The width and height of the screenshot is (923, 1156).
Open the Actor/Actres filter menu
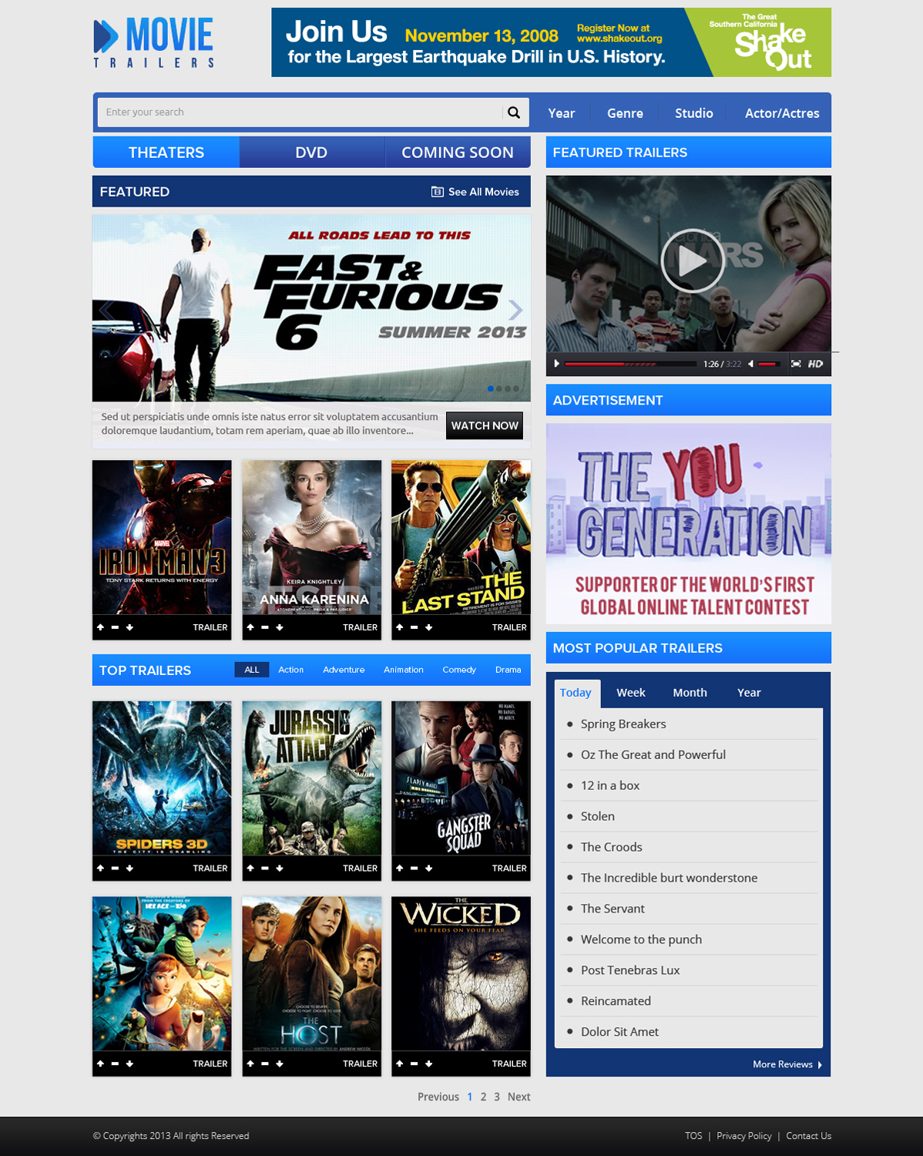tap(782, 113)
